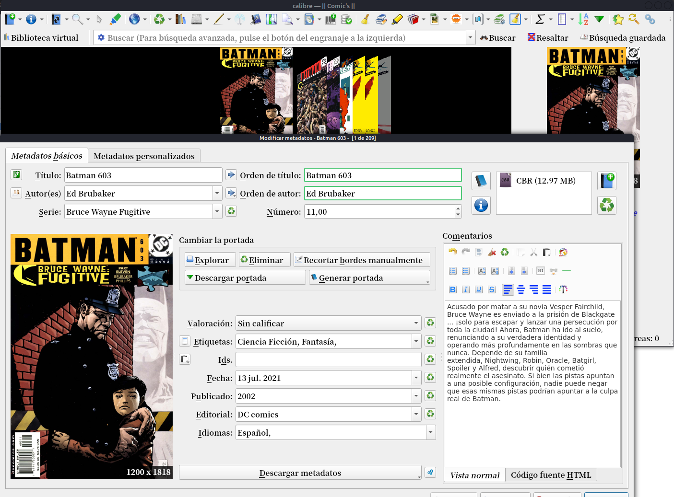This screenshot has width=674, height=497.
Task: Expand the Autor(es) dropdown
Action: (217, 194)
